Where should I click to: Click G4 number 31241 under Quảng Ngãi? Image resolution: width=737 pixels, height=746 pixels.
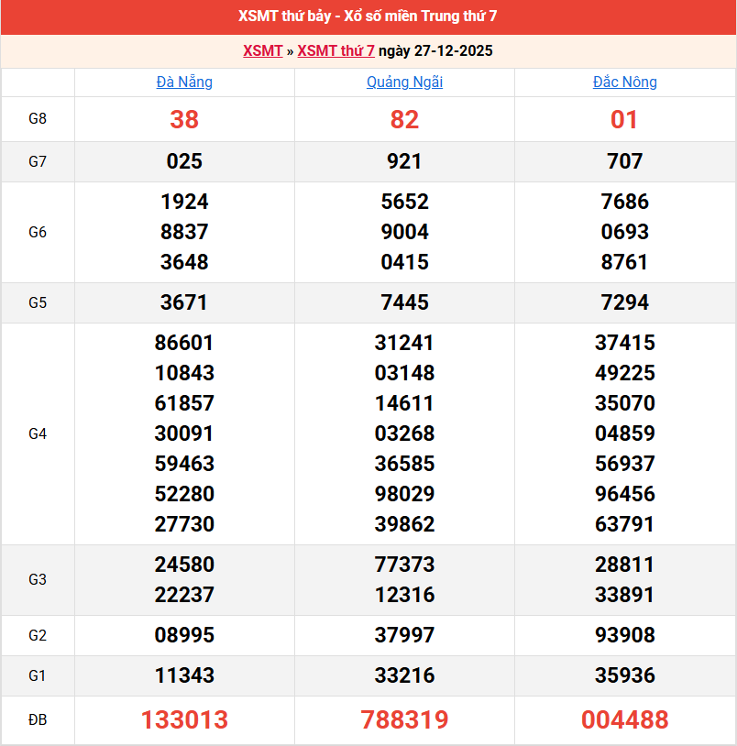click(404, 343)
